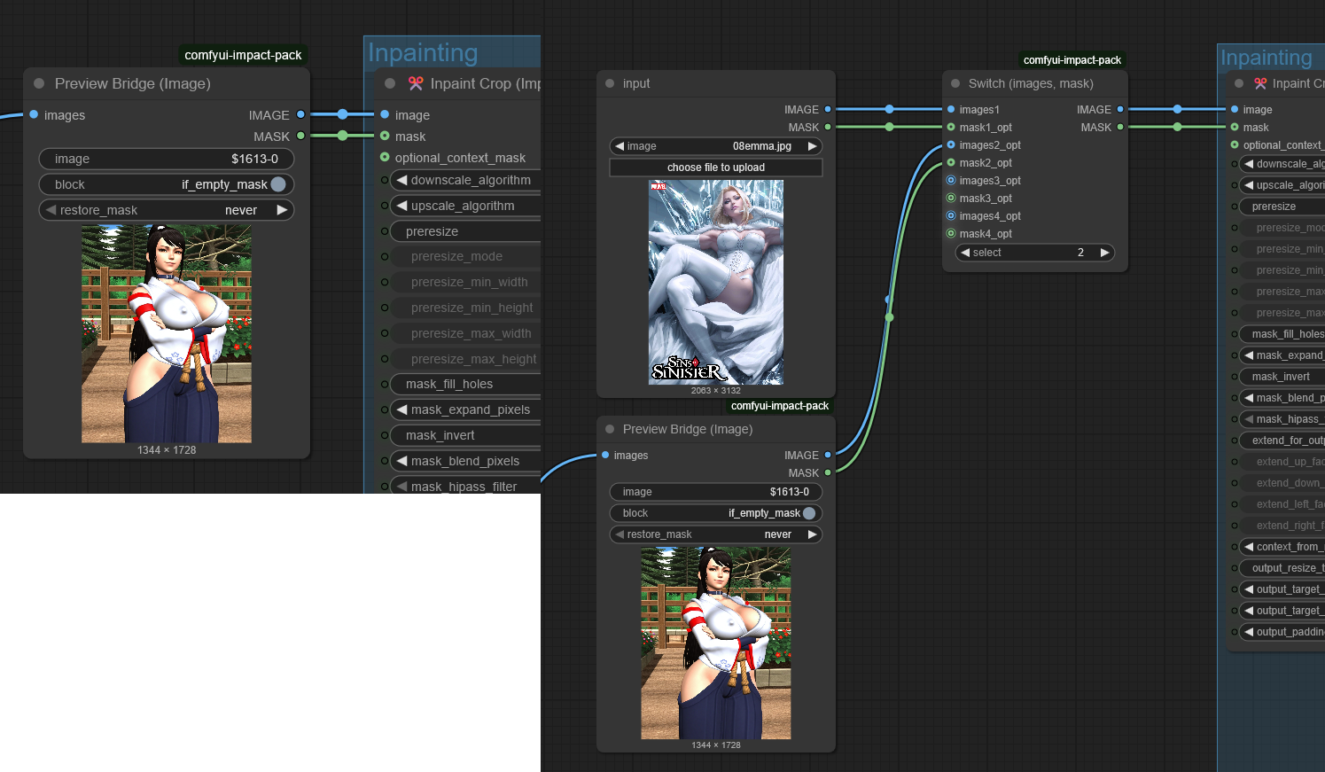The image size is (1325, 772).
Task: Toggle the block if_empty_mask switch in left Preview Bridge
Action: 277,184
